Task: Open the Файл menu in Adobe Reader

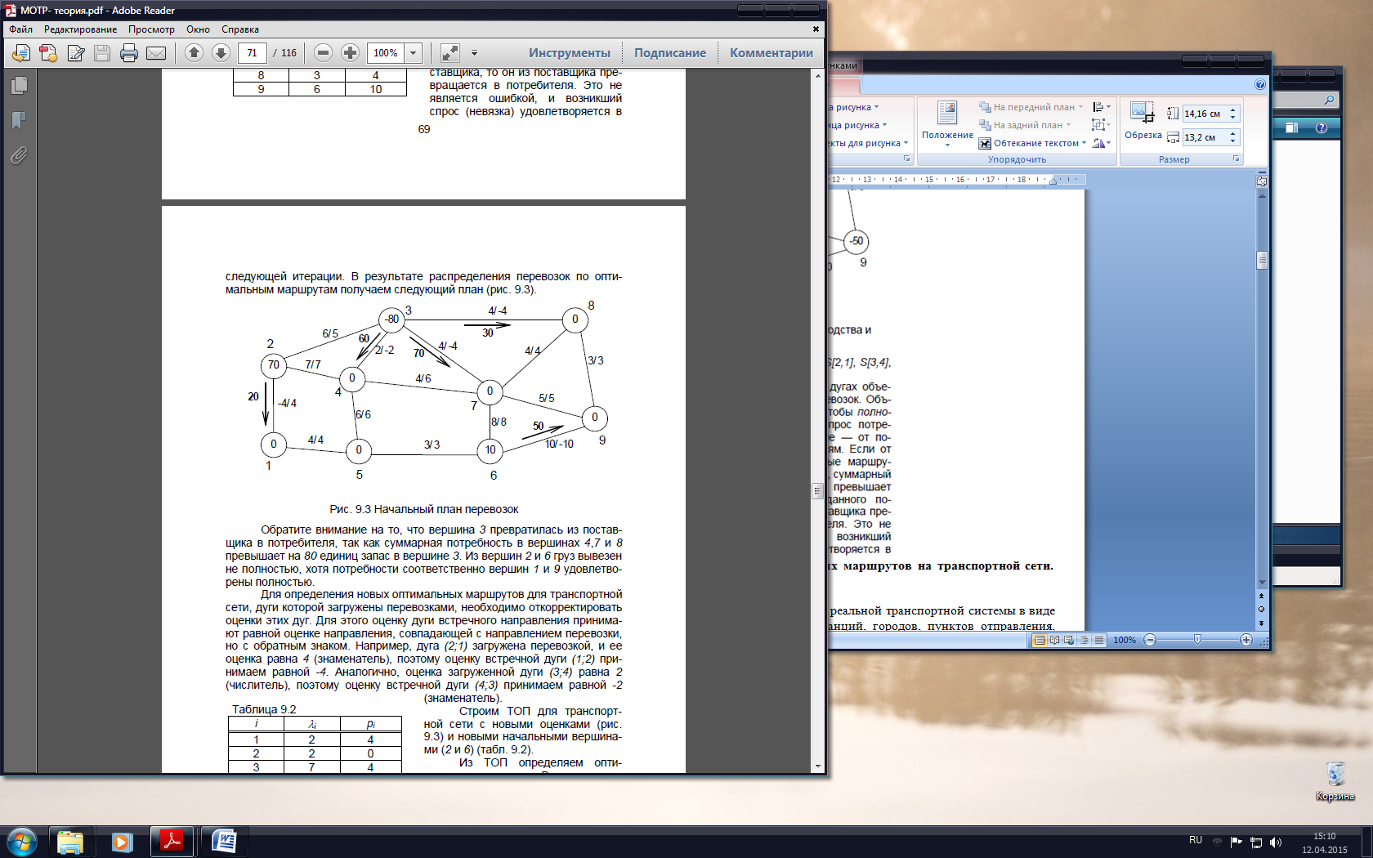Action: [21, 29]
